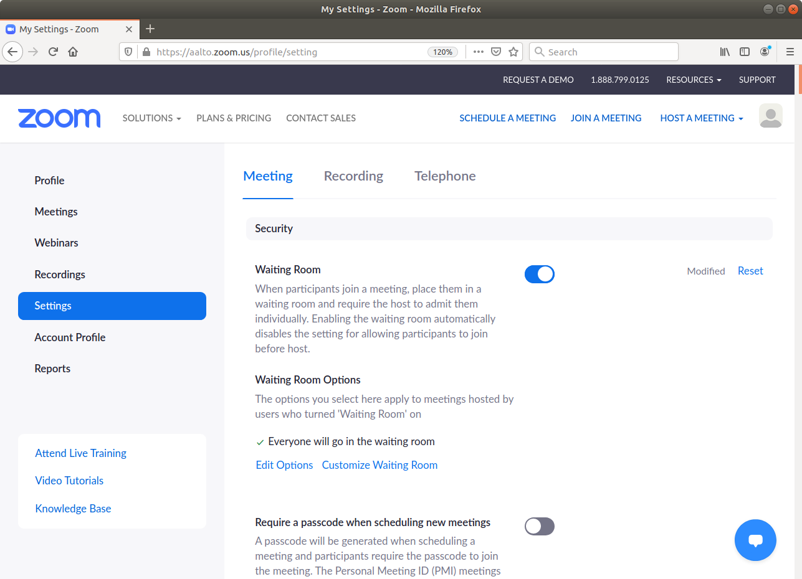Switch to the Telephone tab
Viewport: 802px width, 579px height.
click(445, 176)
